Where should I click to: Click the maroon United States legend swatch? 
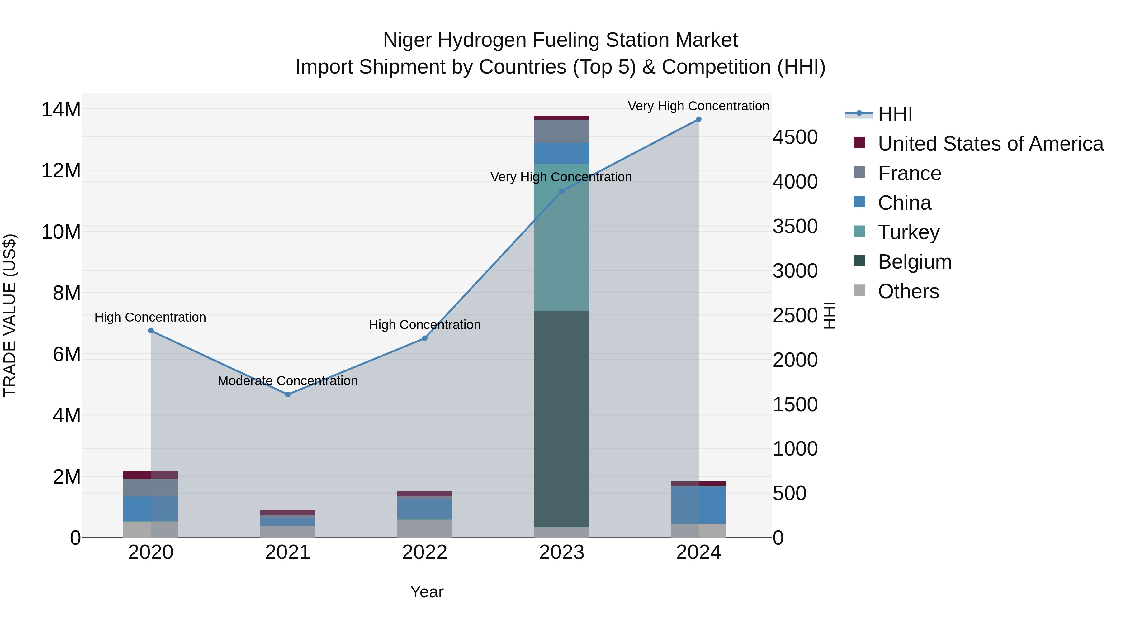pyautogui.click(x=859, y=142)
